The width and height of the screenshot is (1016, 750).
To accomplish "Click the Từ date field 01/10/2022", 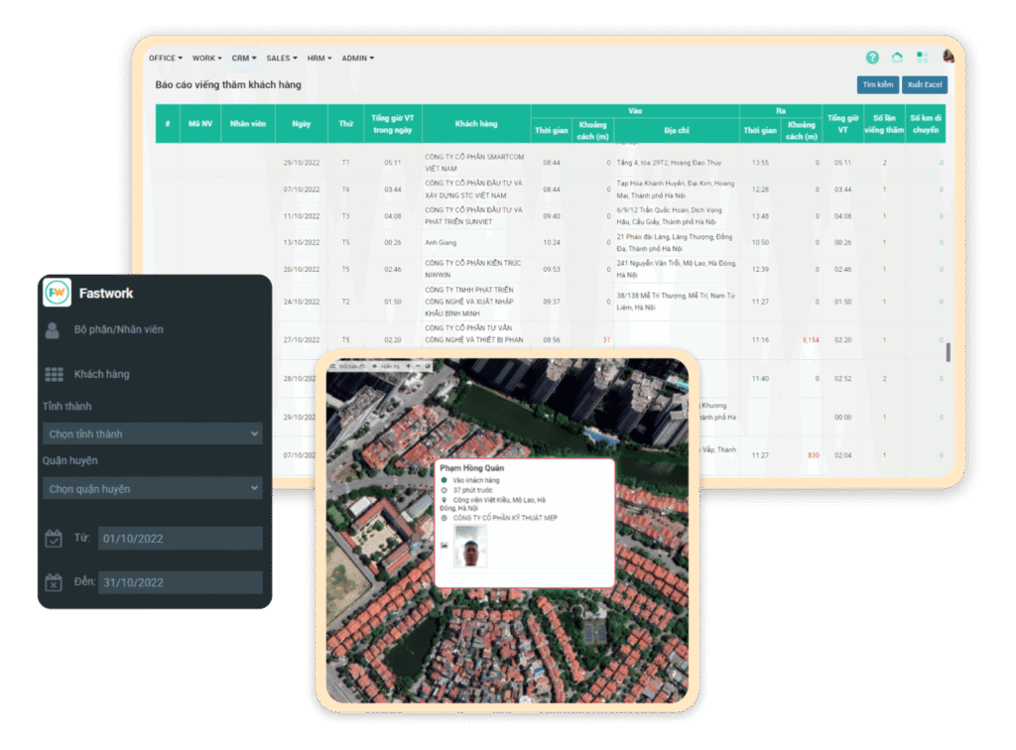I will click(180, 538).
